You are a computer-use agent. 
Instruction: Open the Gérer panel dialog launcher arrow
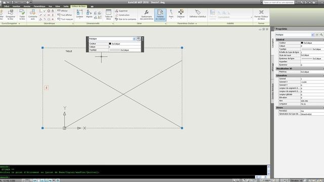coord(166,24)
